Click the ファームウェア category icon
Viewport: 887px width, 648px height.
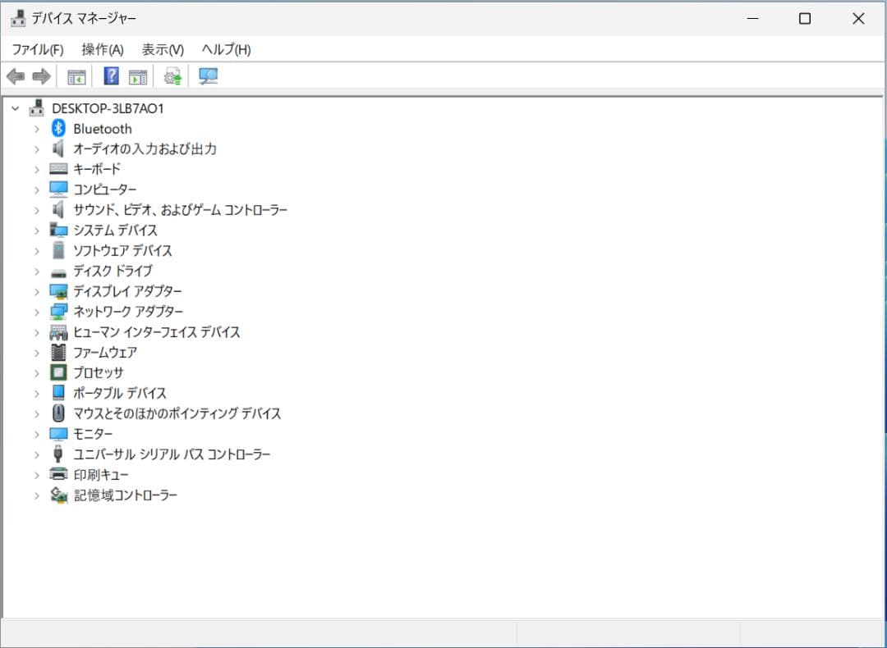tap(57, 352)
